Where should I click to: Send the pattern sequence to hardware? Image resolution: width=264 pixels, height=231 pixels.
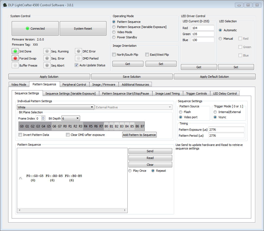[x=150, y=151]
